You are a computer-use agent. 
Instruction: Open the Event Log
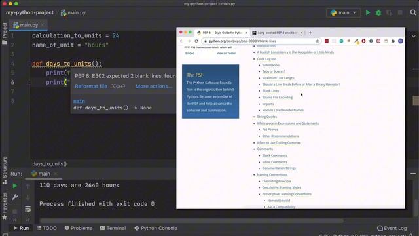392,228
